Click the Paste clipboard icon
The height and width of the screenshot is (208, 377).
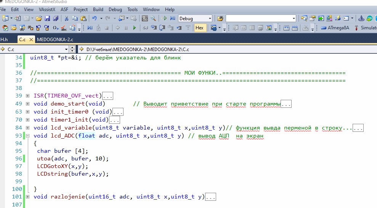coord(83,18)
